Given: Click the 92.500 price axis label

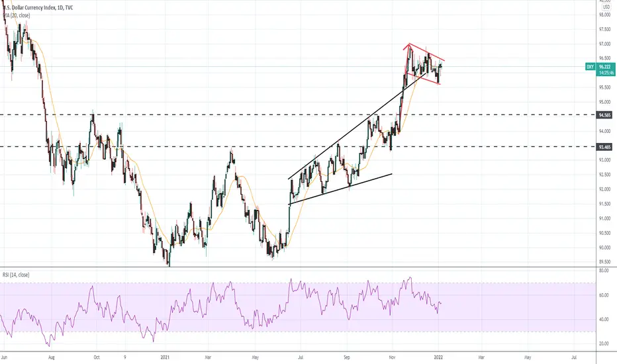Looking at the screenshot, I should point(604,175).
